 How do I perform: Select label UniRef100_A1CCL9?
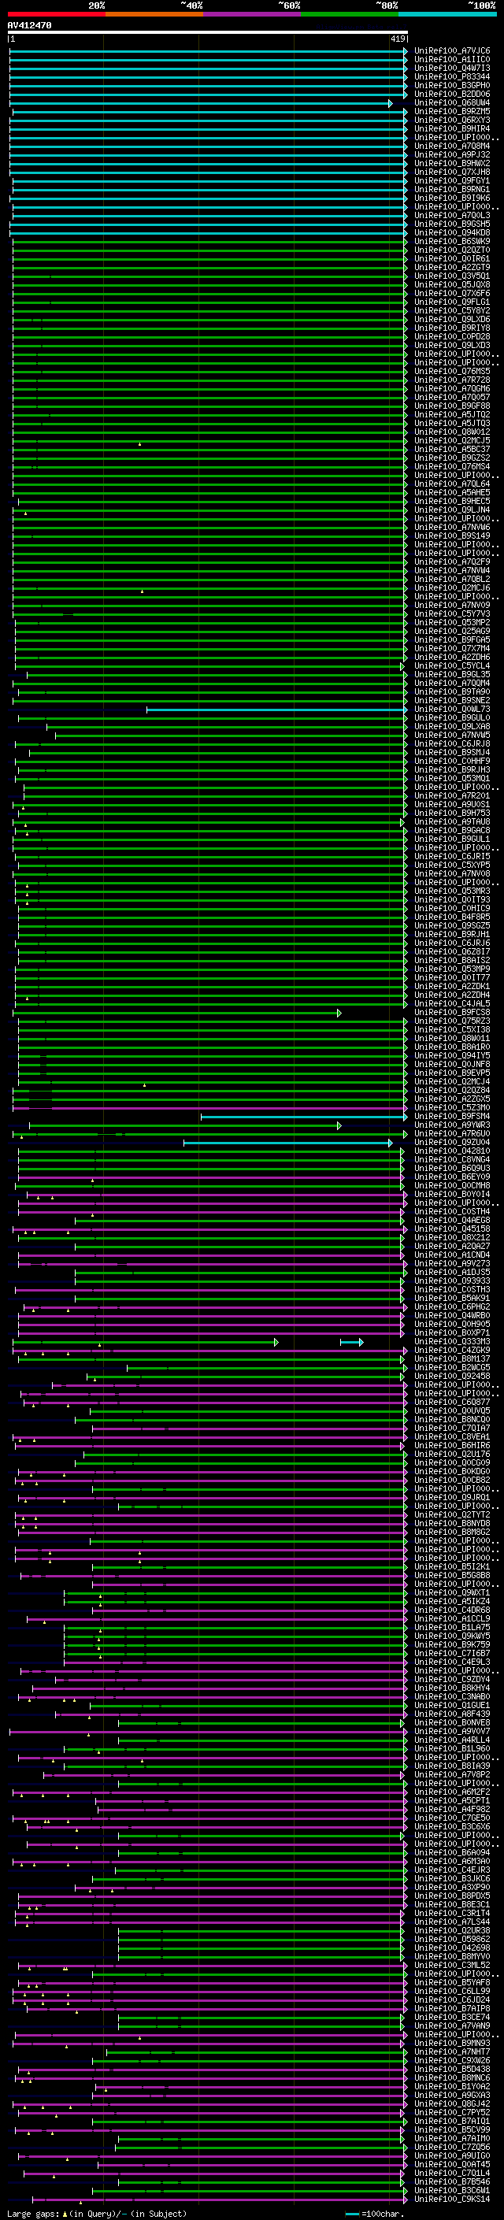coord(452,1618)
